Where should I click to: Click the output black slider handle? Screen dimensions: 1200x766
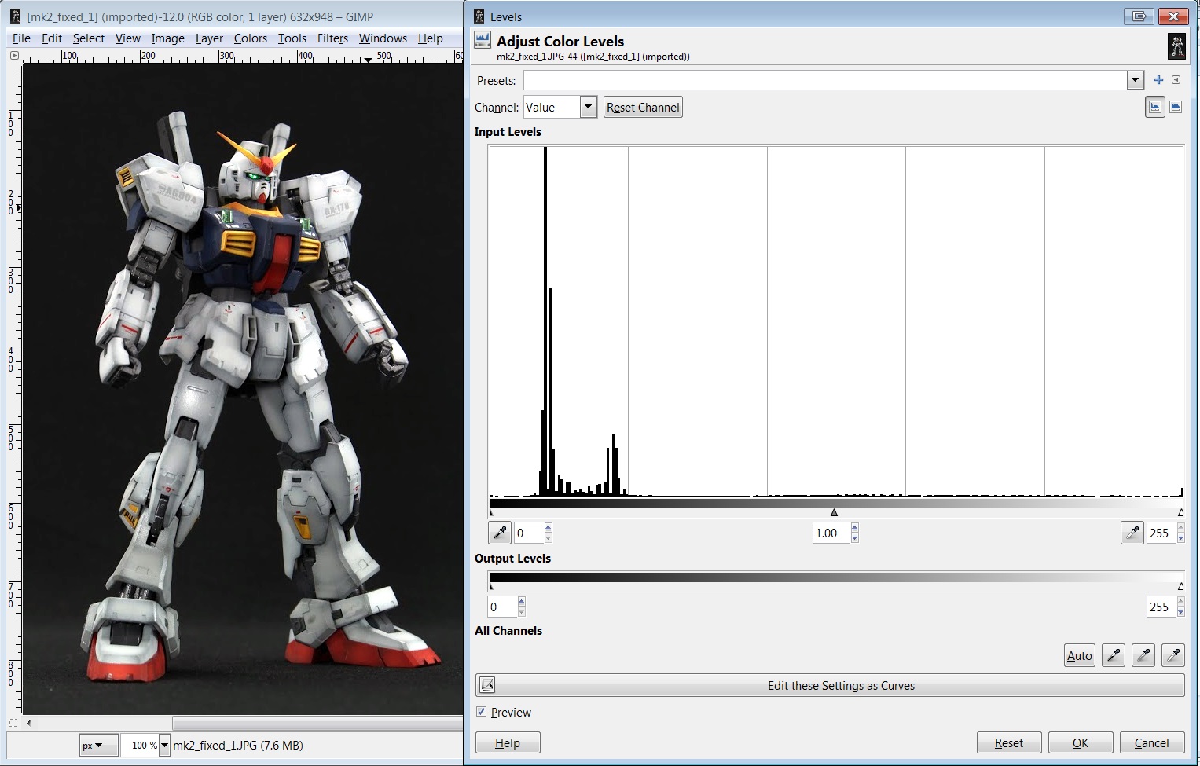coord(492,586)
